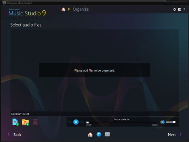Click the playback position seek bar
Screen dimensions: 189x142
[x=122, y=122]
